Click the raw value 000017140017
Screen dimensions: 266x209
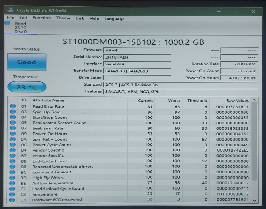tap(233, 183)
